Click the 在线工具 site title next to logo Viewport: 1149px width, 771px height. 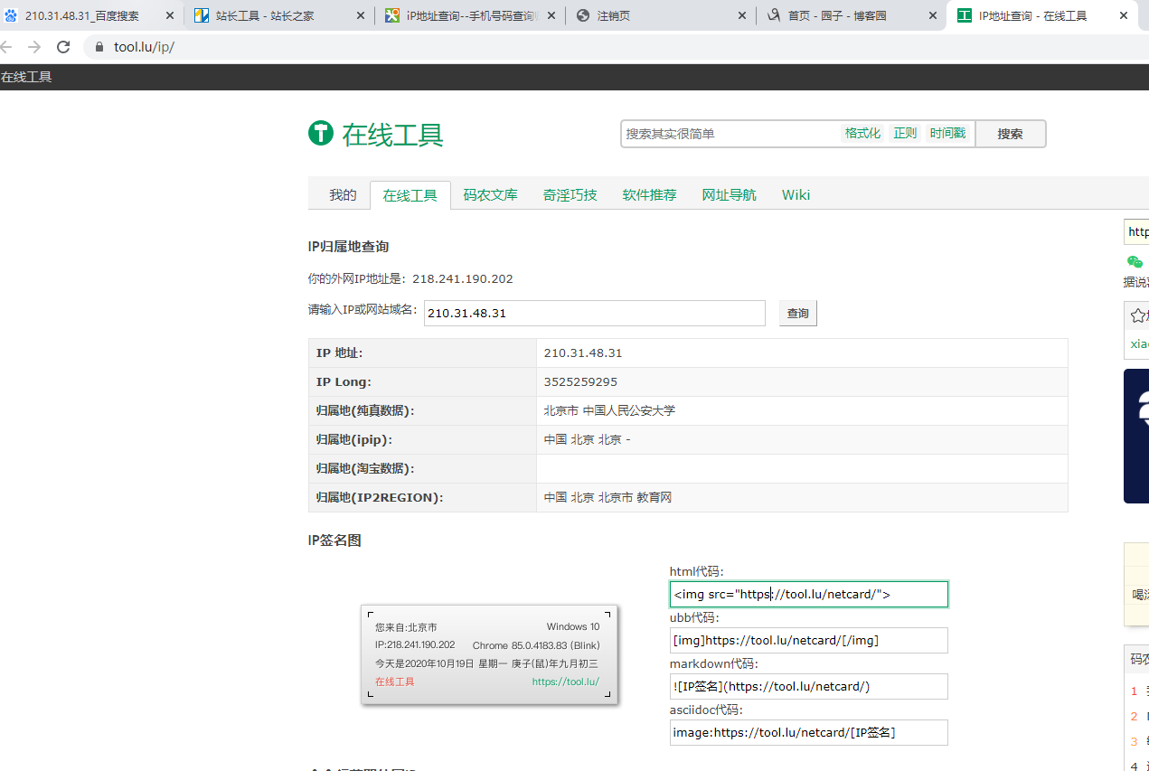[x=392, y=135]
